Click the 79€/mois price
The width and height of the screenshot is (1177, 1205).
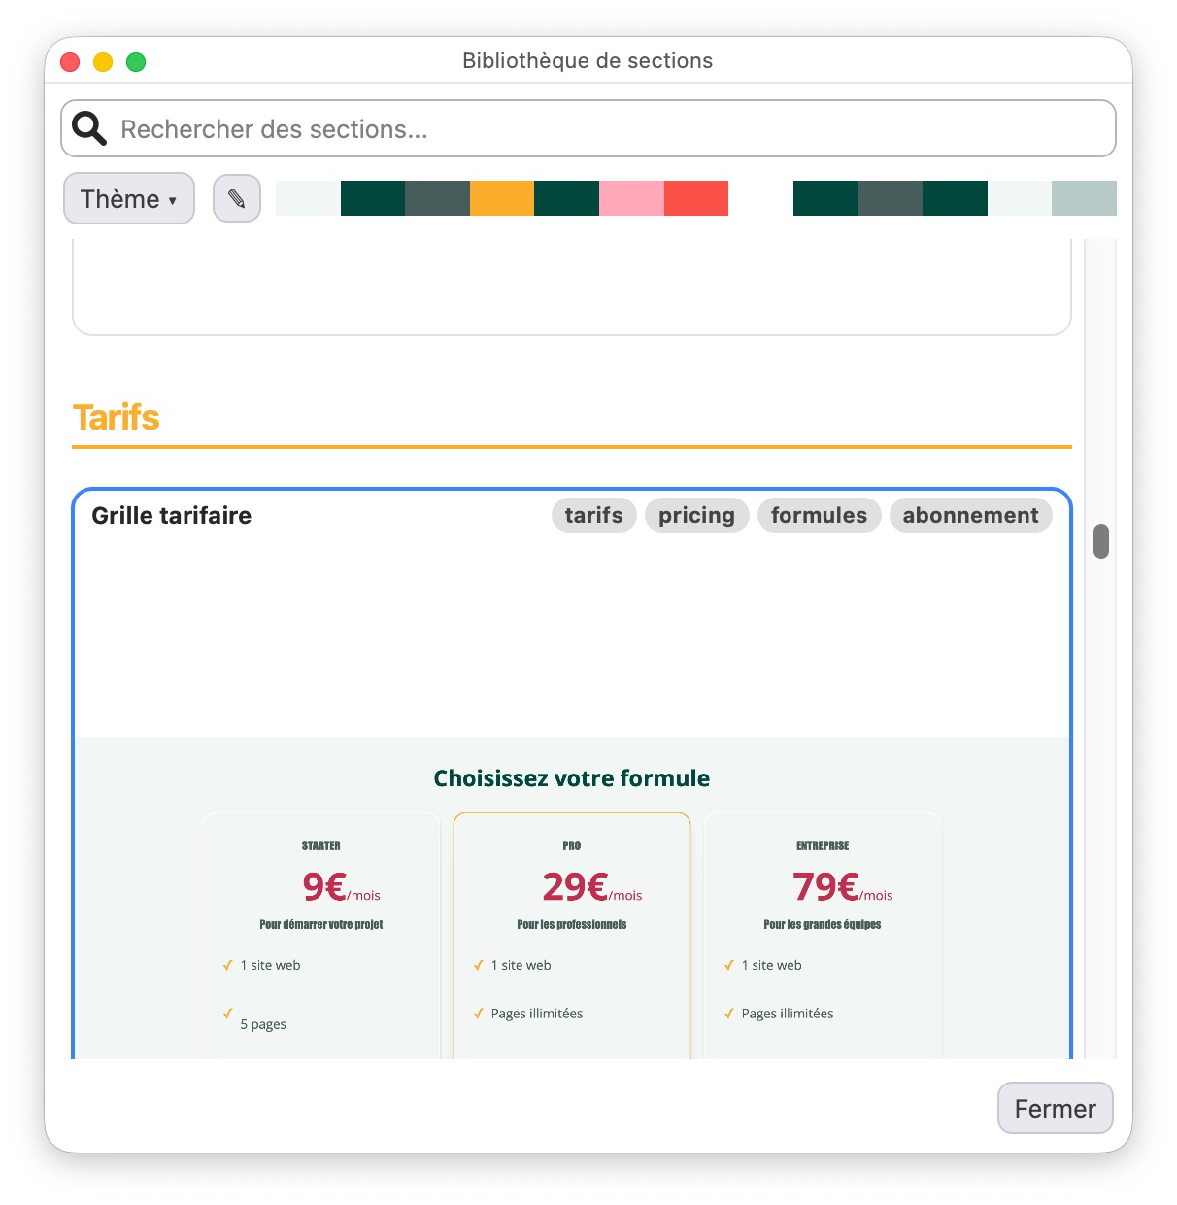(x=842, y=886)
